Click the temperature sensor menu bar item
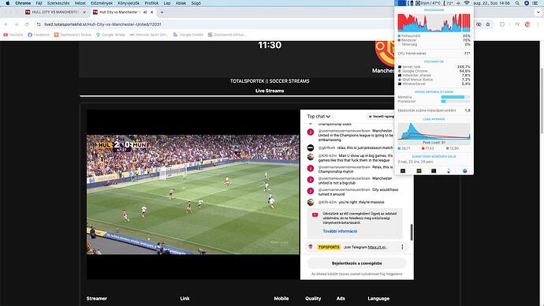The image size is (544, 306). pyautogui.click(x=448, y=3)
